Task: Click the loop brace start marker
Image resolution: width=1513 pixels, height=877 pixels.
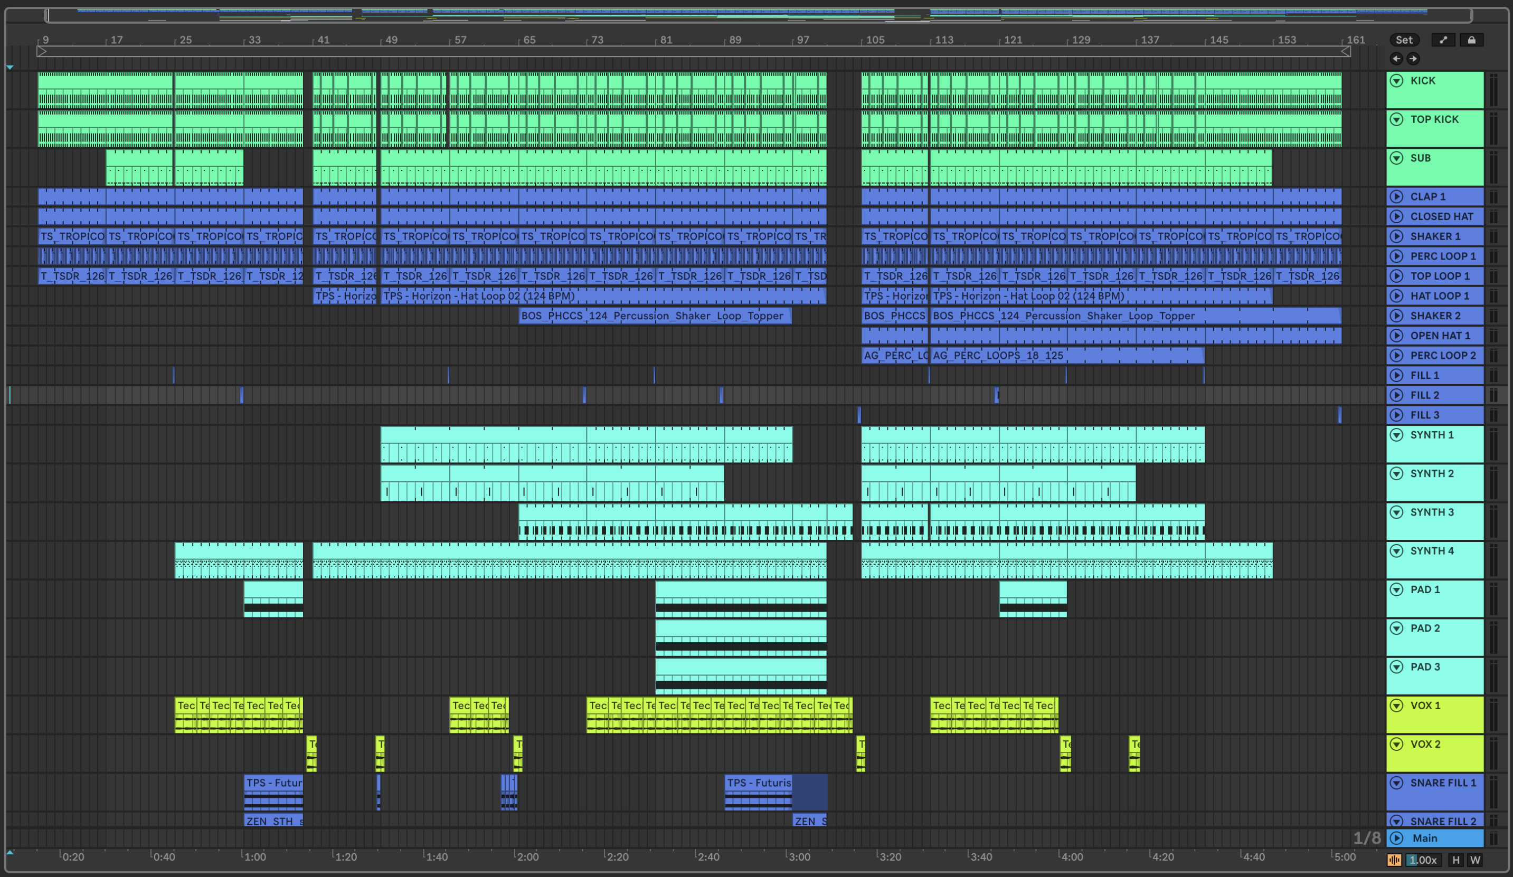Action: coord(41,52)
